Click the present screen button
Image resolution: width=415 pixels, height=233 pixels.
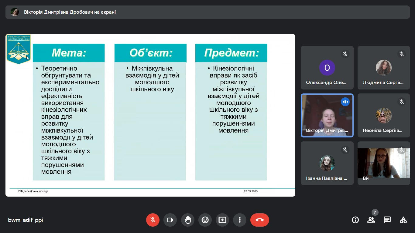(x=222, y=220)
